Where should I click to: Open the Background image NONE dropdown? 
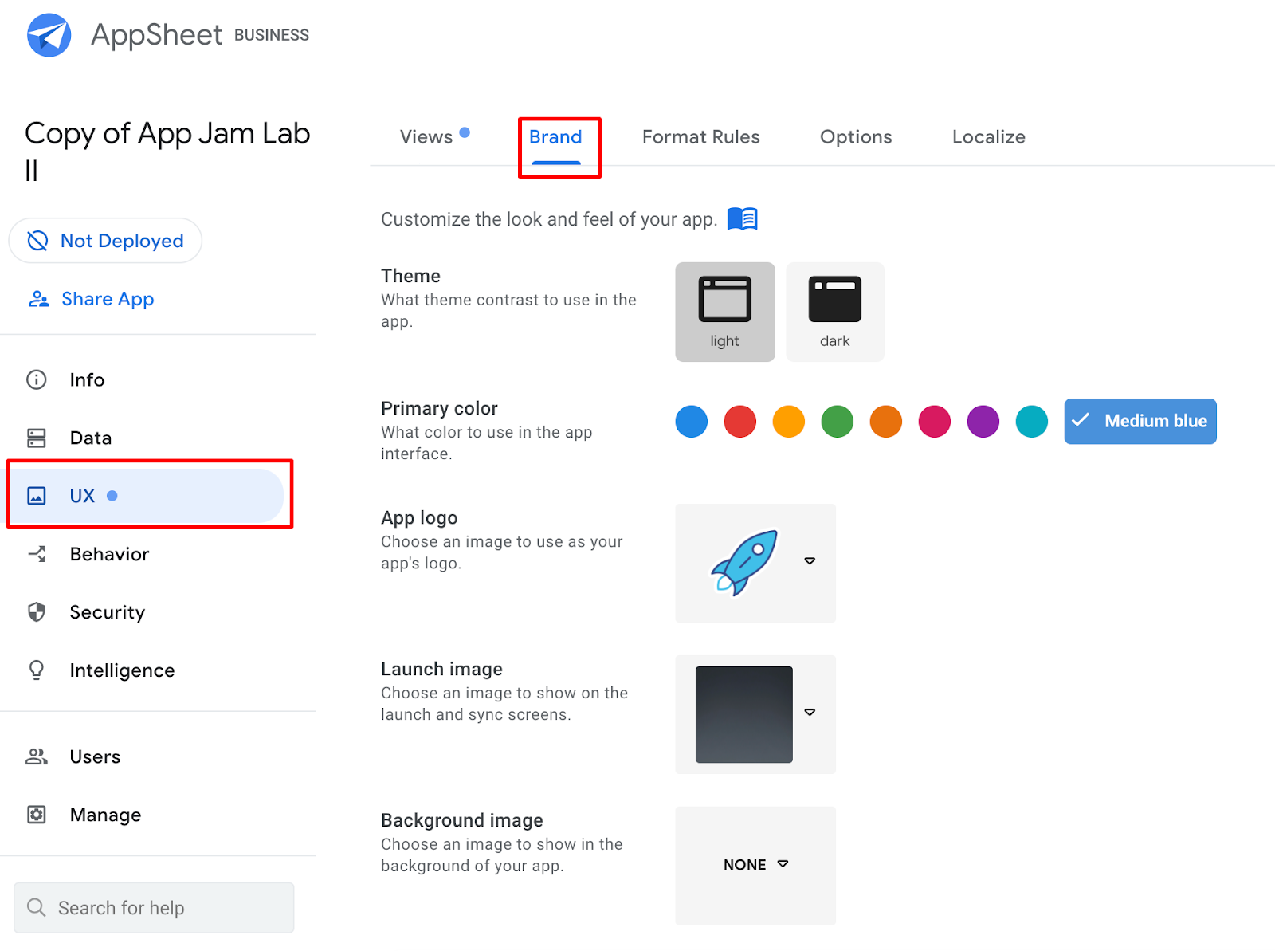pos(755,865)
